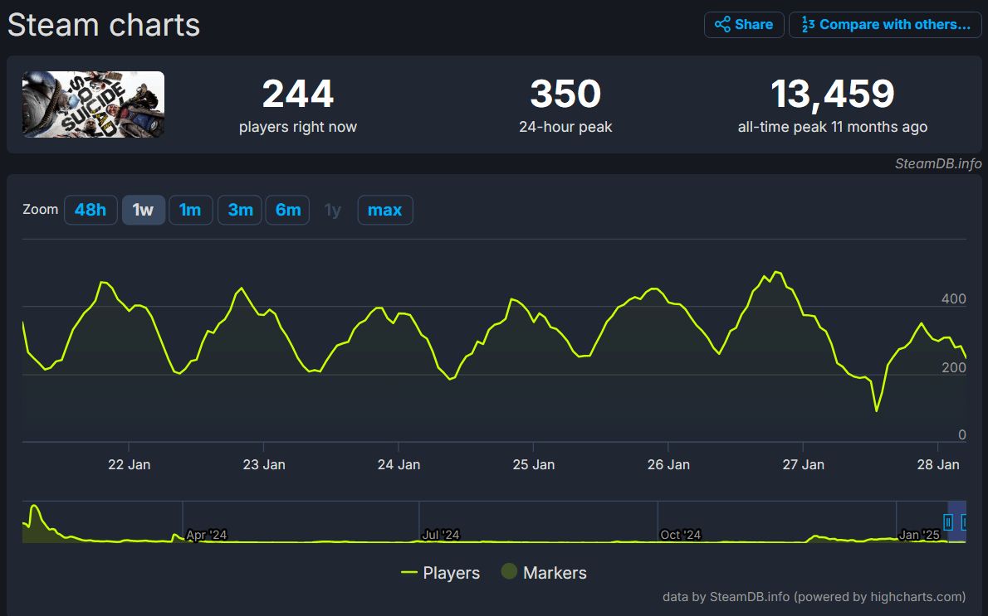Click navigator timeline at Oct '24

[x=680, y=535]
